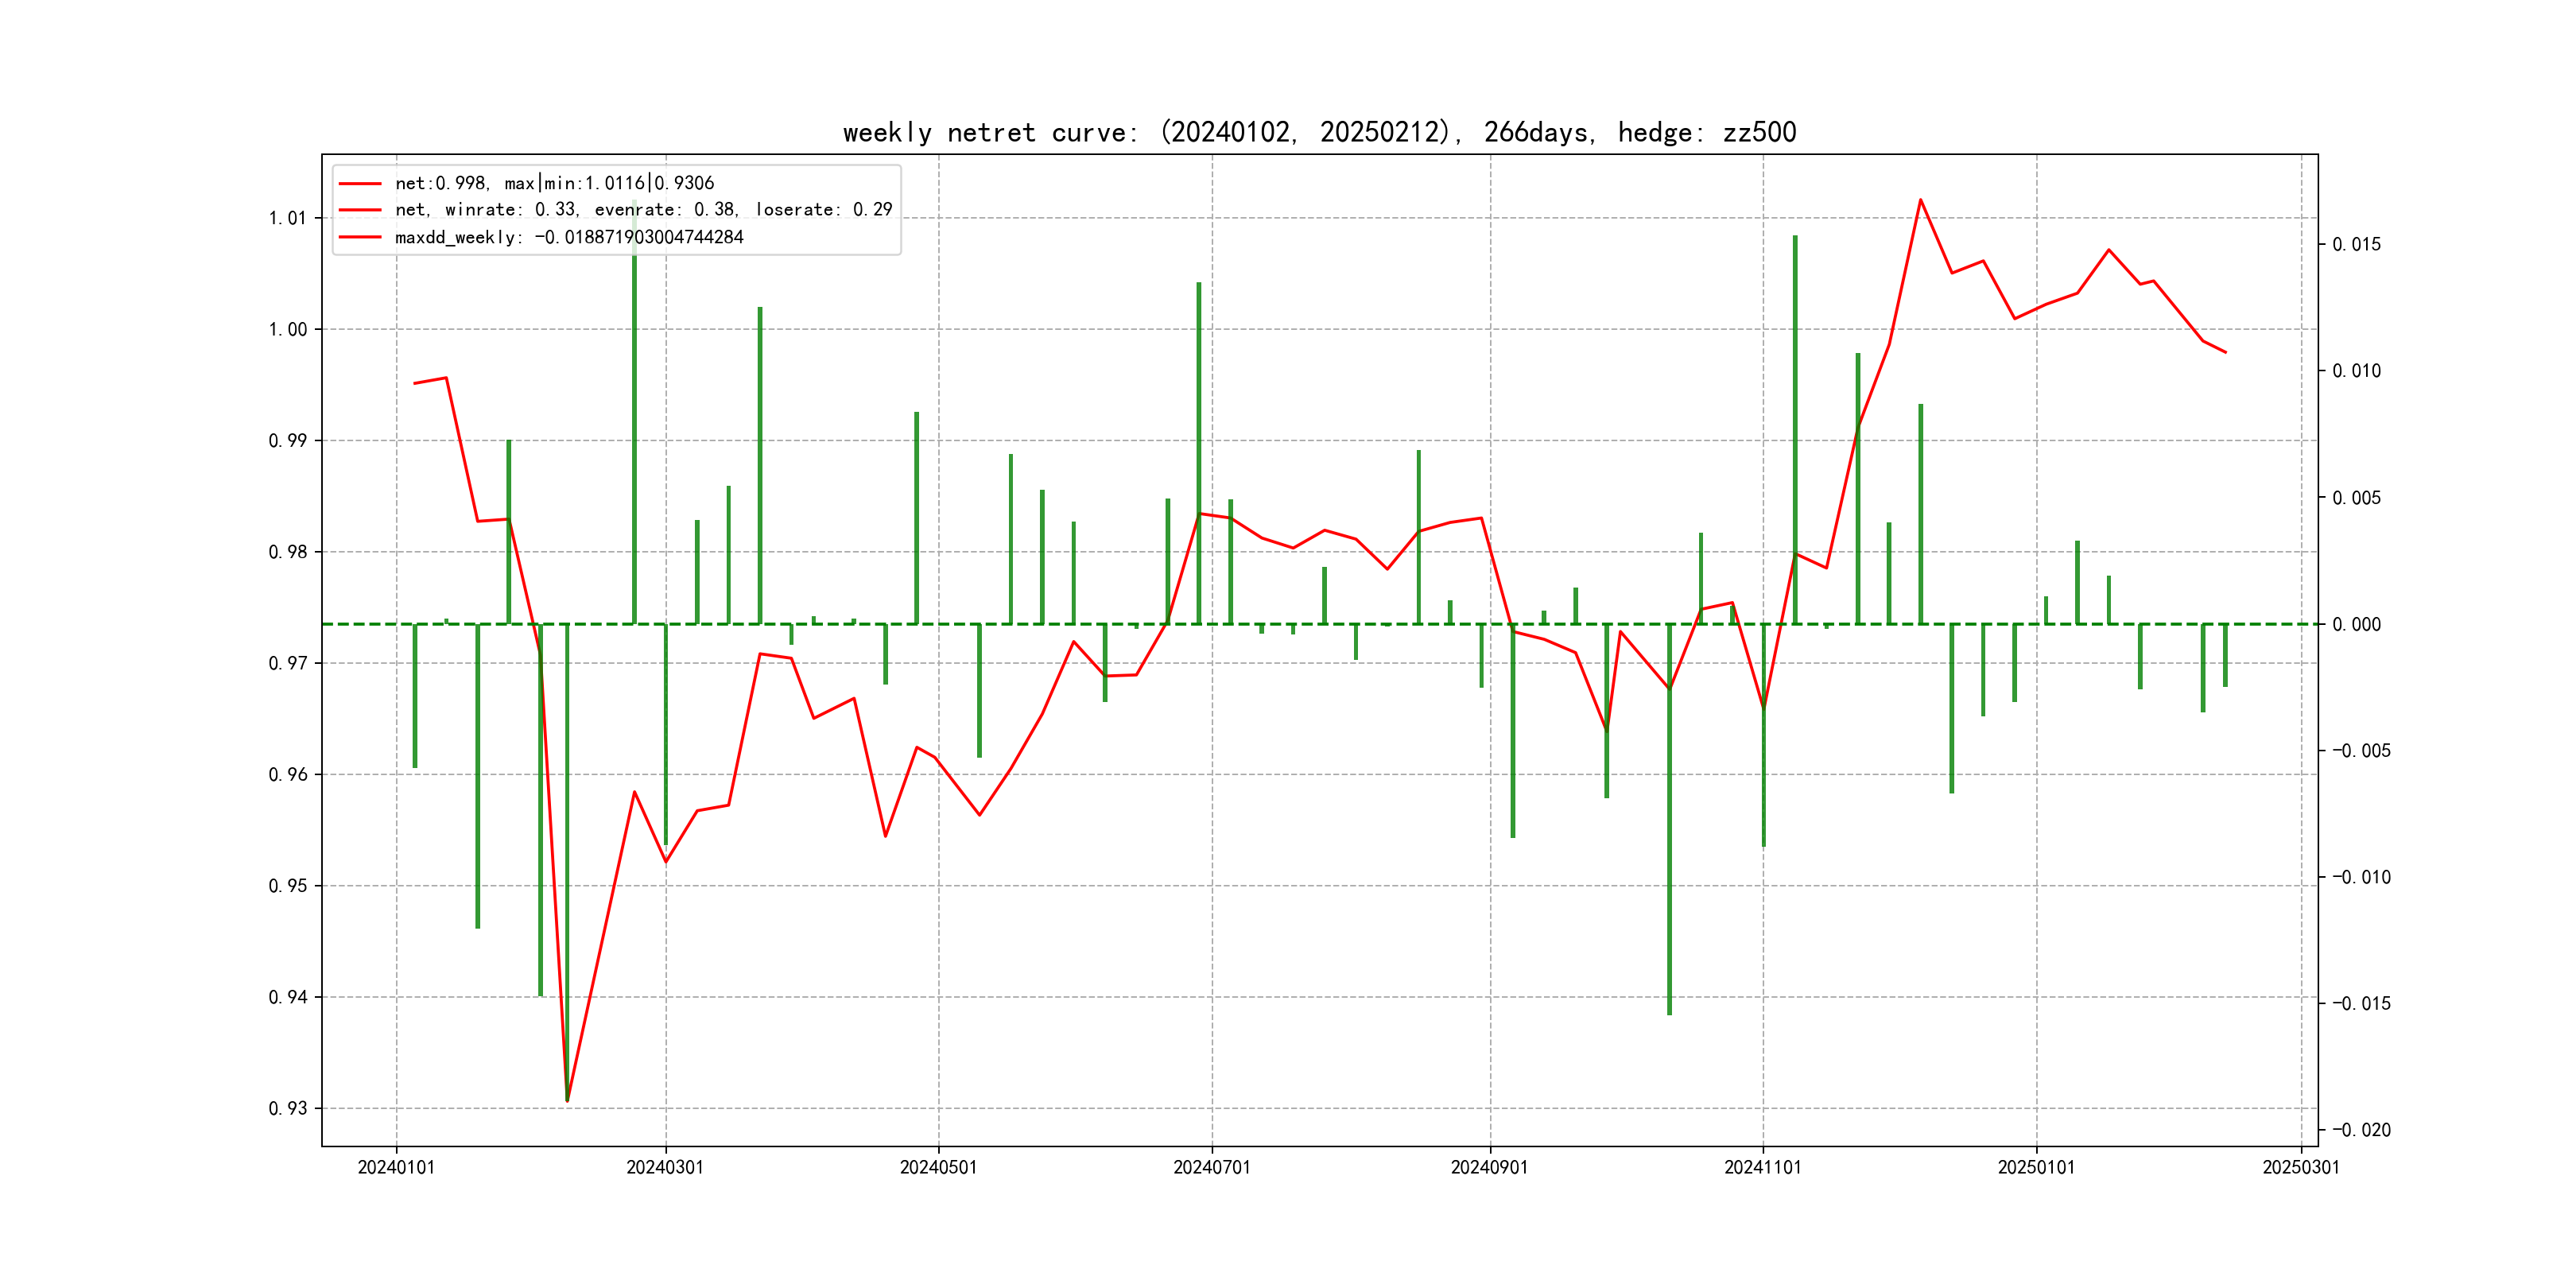Click the red line swatch beside net:0.998
The height and width of the screenshot is (1288, 2576).
point(360,183)
